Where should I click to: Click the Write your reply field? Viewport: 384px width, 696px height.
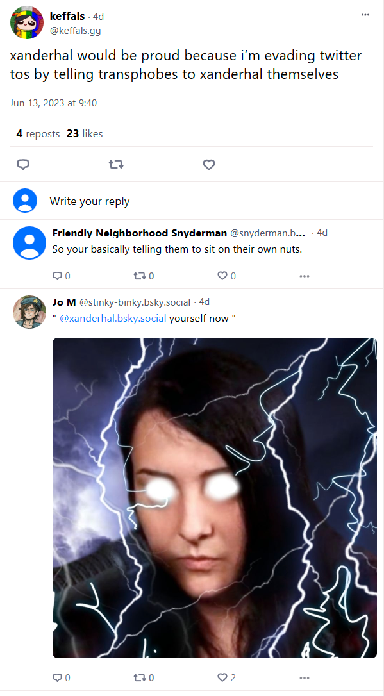(x=192, y=201)
